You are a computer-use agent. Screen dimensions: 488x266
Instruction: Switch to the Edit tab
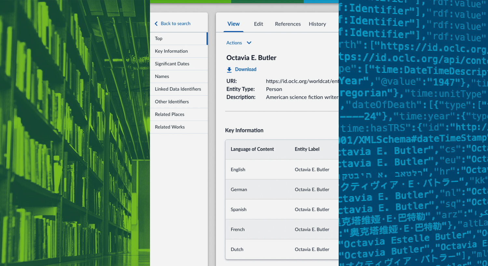[258, 24]
